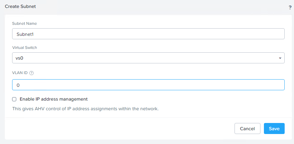The width and height of the screenshot is (294, 144).
Task: Cancel the Create Subnet dialog
Action: click(x=247, y=128)
